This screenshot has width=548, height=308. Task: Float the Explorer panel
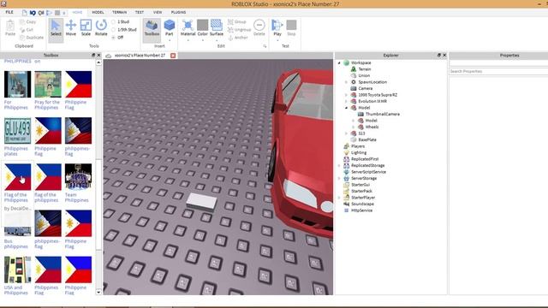pos(439,55)
